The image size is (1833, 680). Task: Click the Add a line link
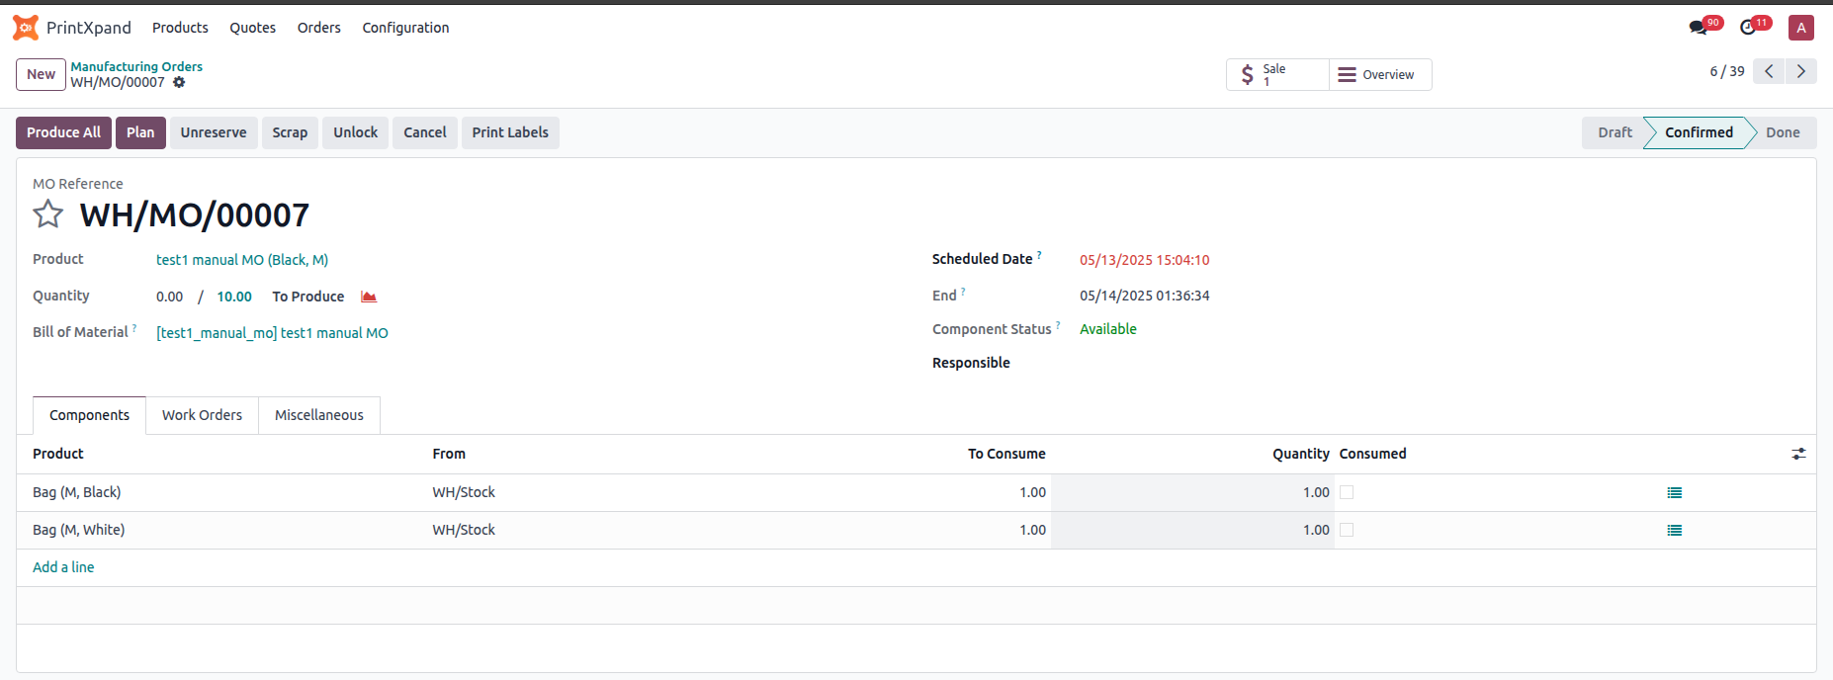click(x=63, y=567)
